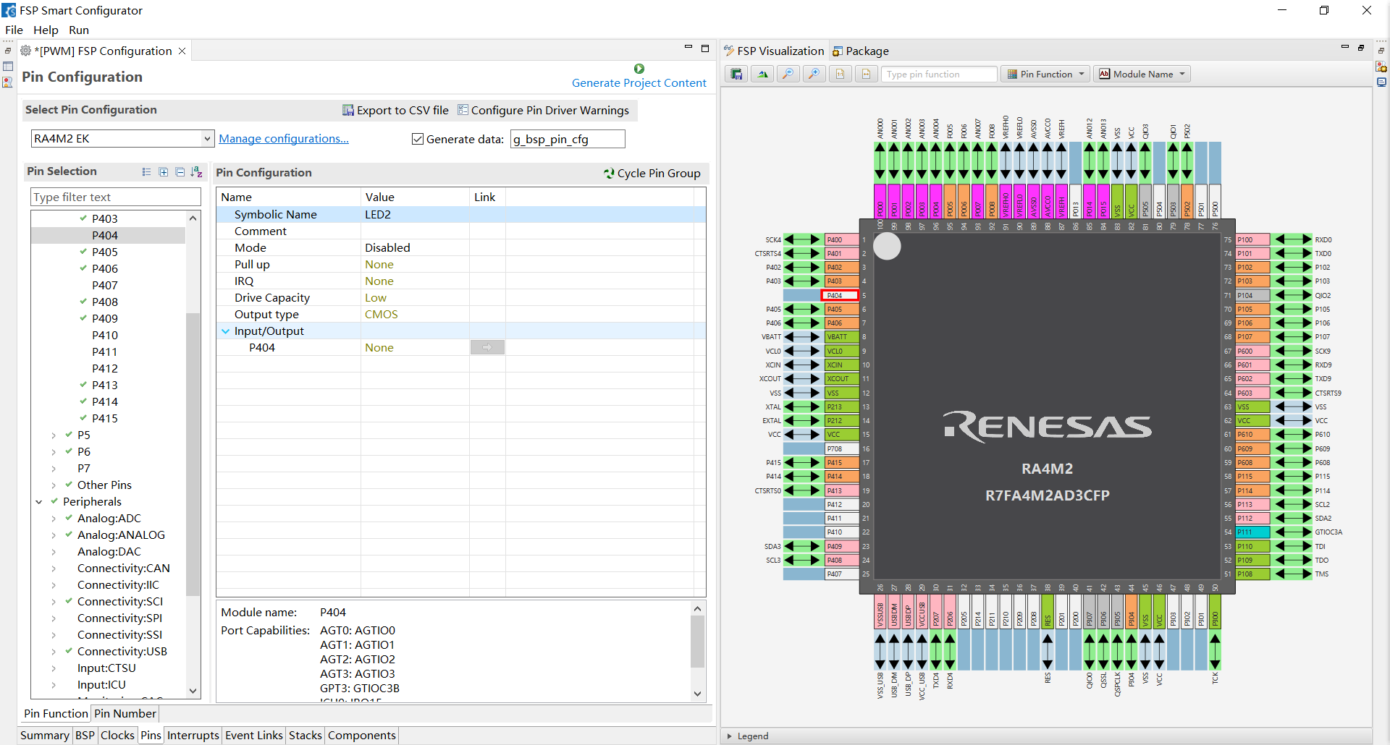Click the Symbolic Name value LED2
This screenshot has height=745, width=1390.
click(378, 215)
